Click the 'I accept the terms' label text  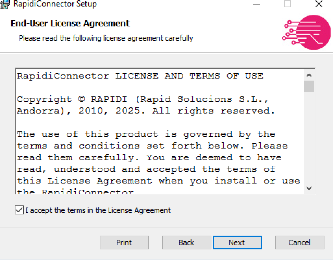pos(98,210)
